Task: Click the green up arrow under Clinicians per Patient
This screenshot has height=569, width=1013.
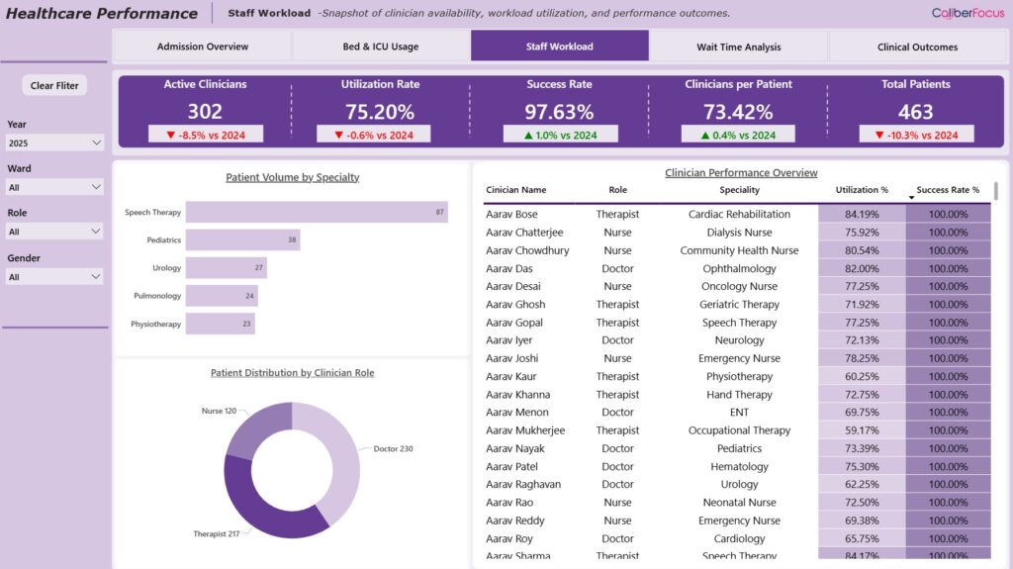Action: (x=692, y=135)
